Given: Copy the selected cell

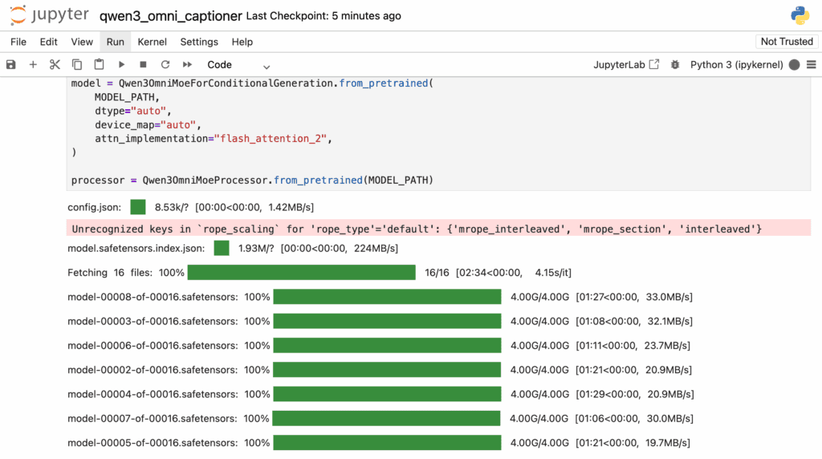Looking at the screenshot, I should tap(77, 65).
